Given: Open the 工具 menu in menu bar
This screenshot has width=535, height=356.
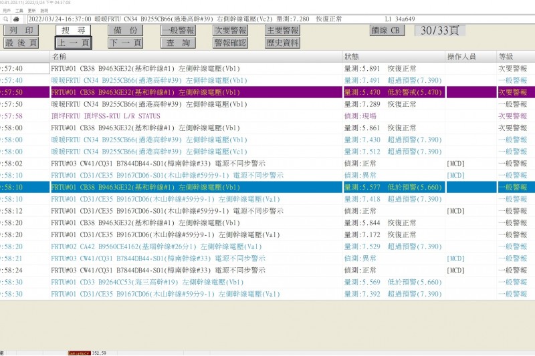Looking at the screenshot, I should tap(19, 11).
